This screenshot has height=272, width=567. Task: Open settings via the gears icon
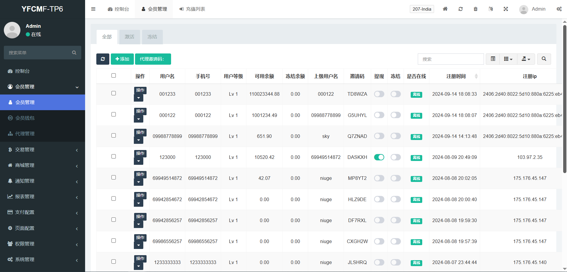coord(559,9)
